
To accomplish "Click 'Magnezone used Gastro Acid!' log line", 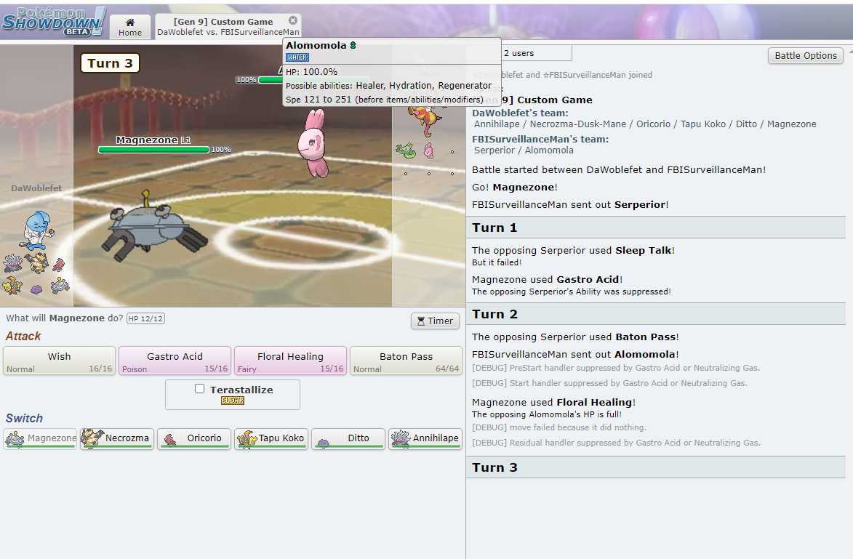I will [x=548, y=279].
